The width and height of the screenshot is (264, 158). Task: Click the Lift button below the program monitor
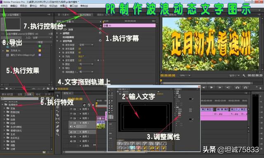tap(238, 87)
